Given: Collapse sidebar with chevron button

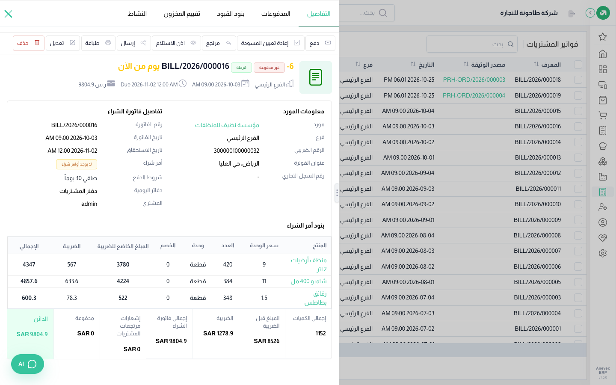Looking at the screenshot, I should [590, 13].
